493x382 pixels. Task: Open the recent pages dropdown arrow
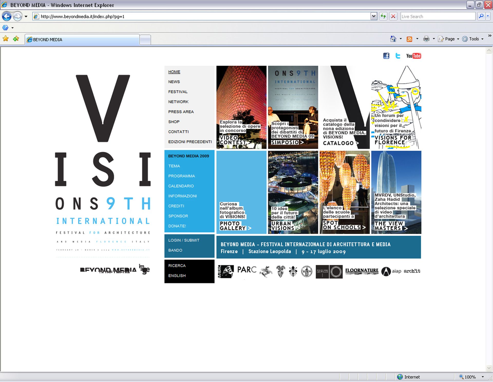[x=26, y=17]
